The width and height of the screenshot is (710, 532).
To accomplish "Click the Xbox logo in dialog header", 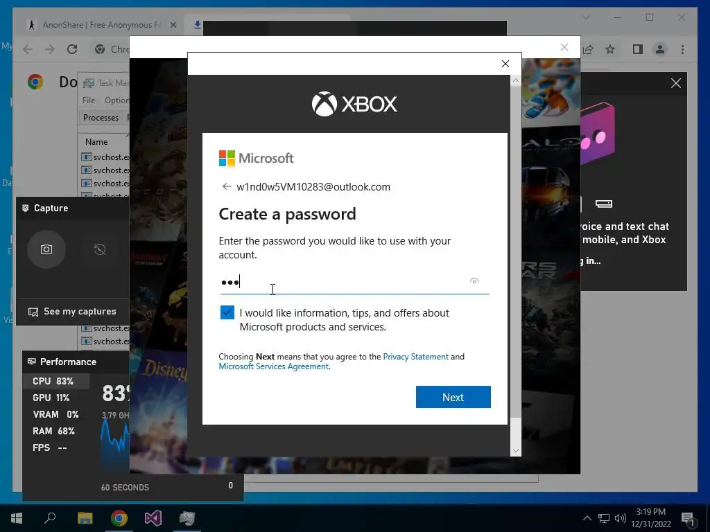I will [x=354, y=104].
